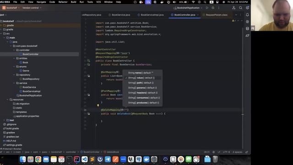
Task: Select BookServiceImpl in project tree
Action: [x=32, y=91]
